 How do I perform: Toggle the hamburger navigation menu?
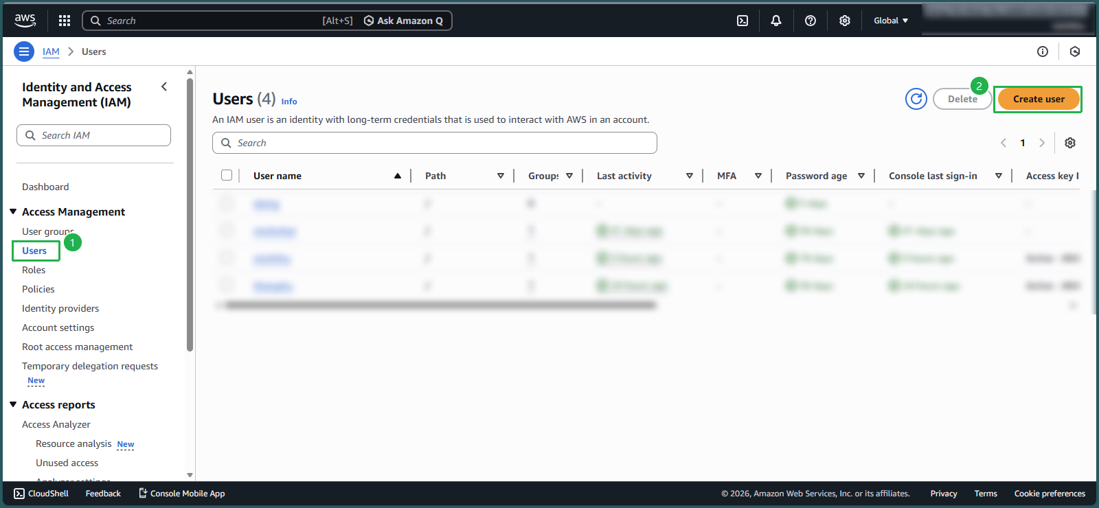point(24,51)
